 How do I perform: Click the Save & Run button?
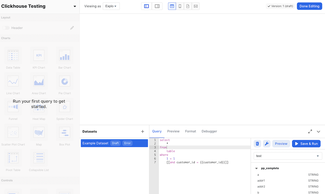(x=306, y=144)
